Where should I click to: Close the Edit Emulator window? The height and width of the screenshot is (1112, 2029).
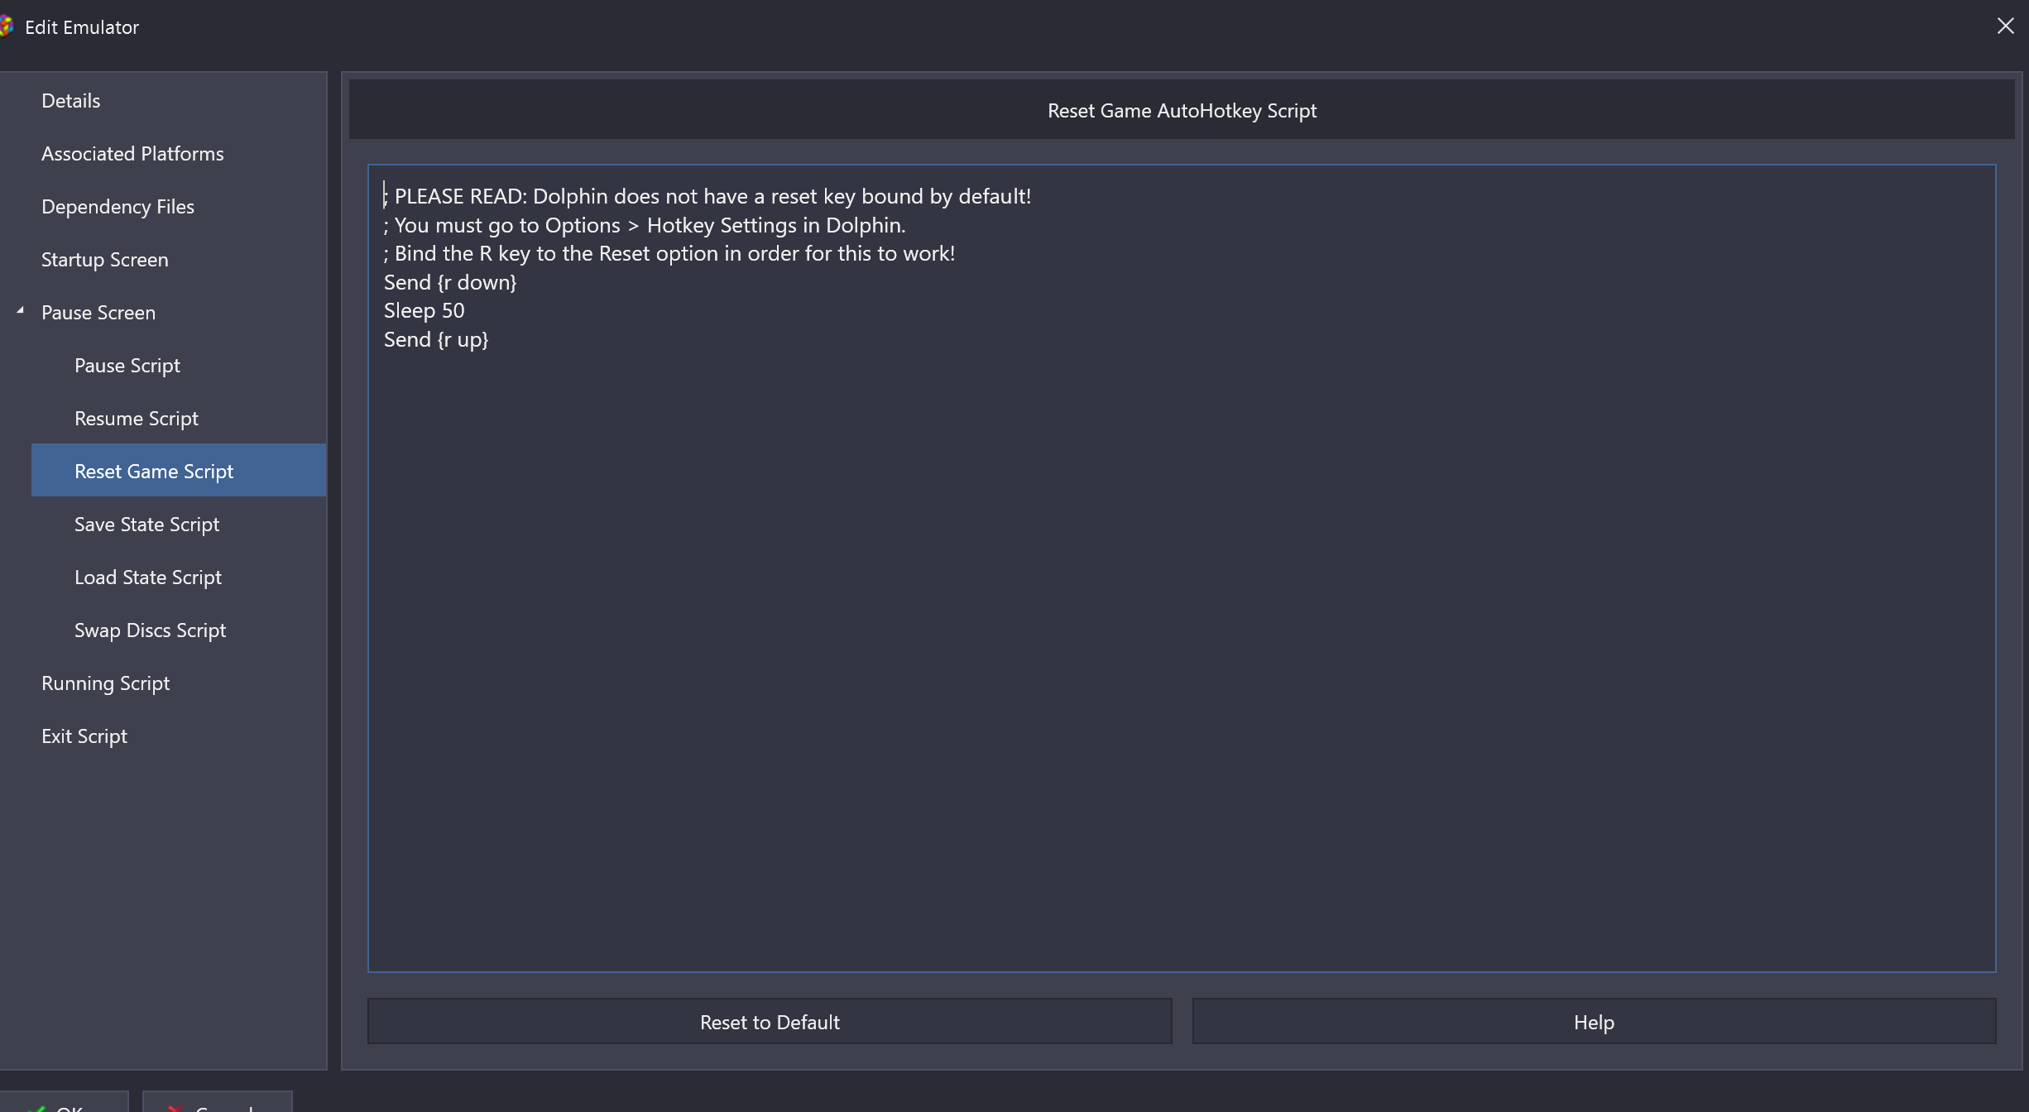point(2005,26)
